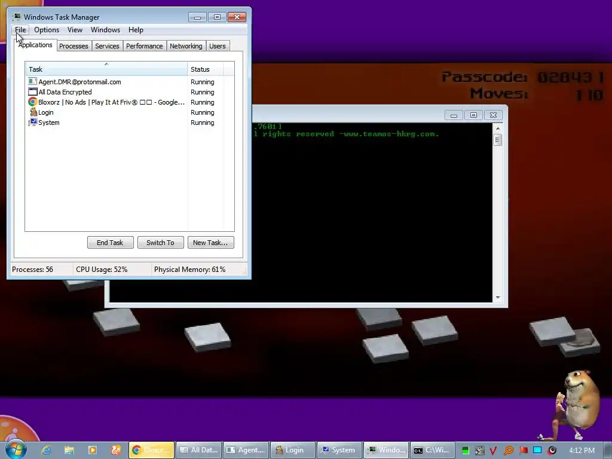Open the View menu

coord(75,30)
